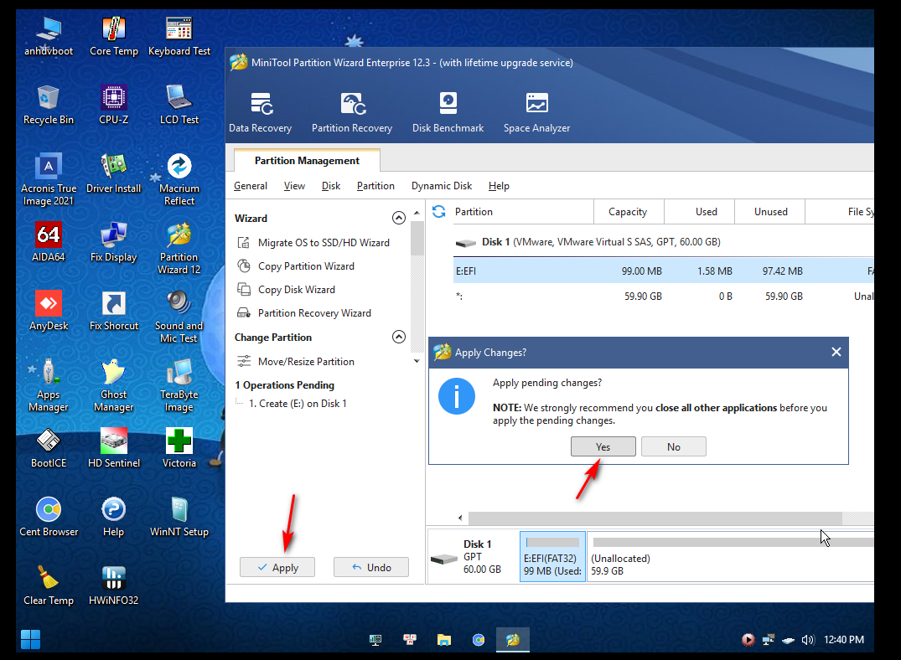Open the Windows Start button
Image resolution: width=901 pixels, height=660 pixels.
(x=30, y=639)
